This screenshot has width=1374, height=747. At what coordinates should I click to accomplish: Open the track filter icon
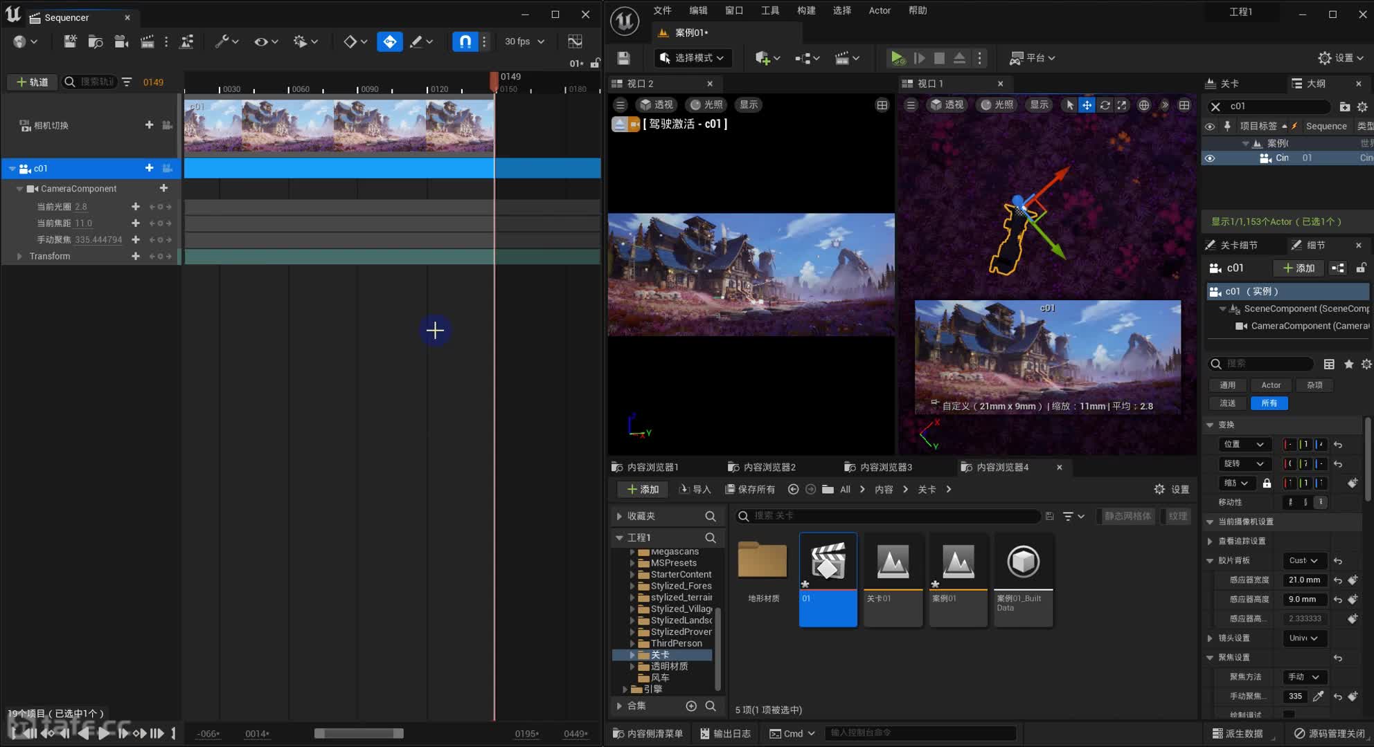pos(127,82)
